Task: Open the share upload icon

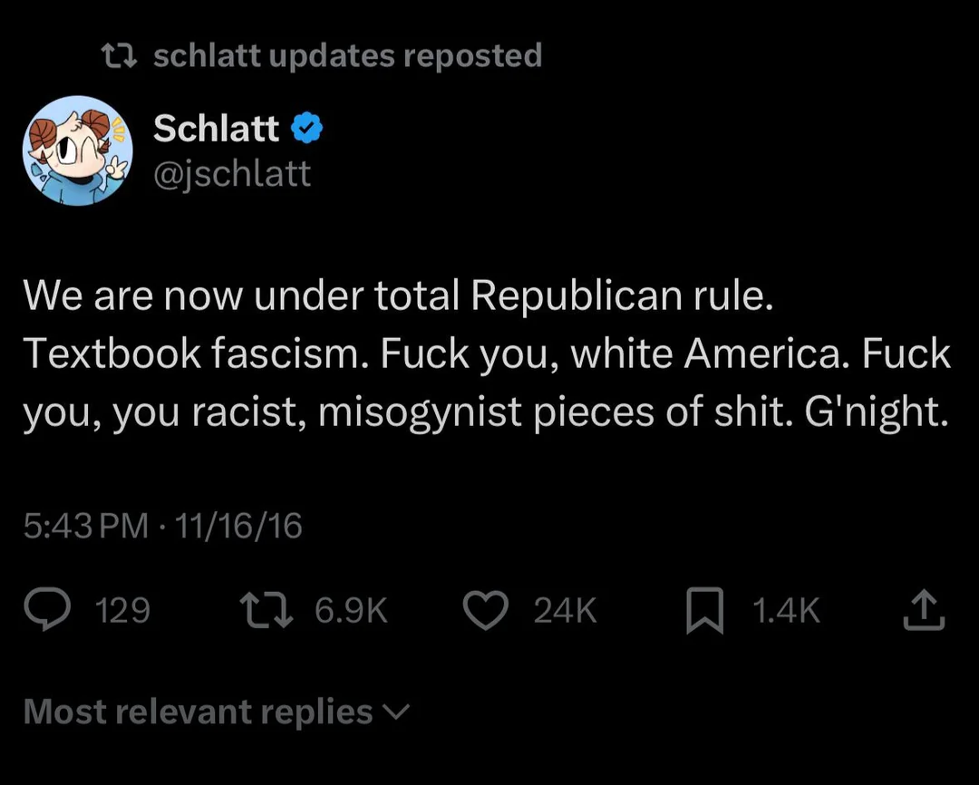Action: [924, 610]
